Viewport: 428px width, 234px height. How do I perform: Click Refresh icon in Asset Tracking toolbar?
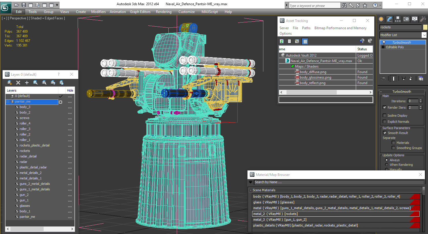point(282,41)
